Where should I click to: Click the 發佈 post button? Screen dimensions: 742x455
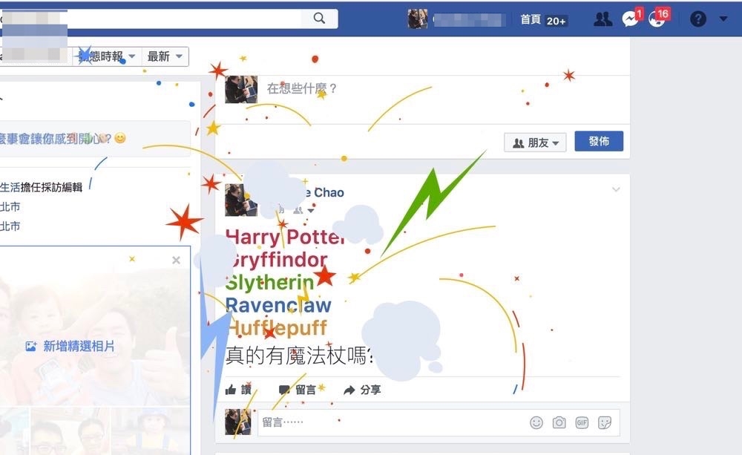599,141
